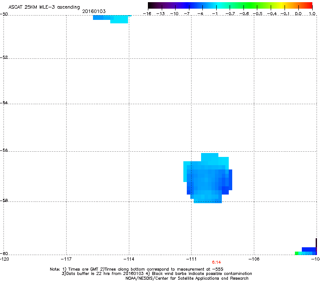Click the -4 color scale label
The height and width of the screenshot is (281, 320).
click(x=200, y=14)
